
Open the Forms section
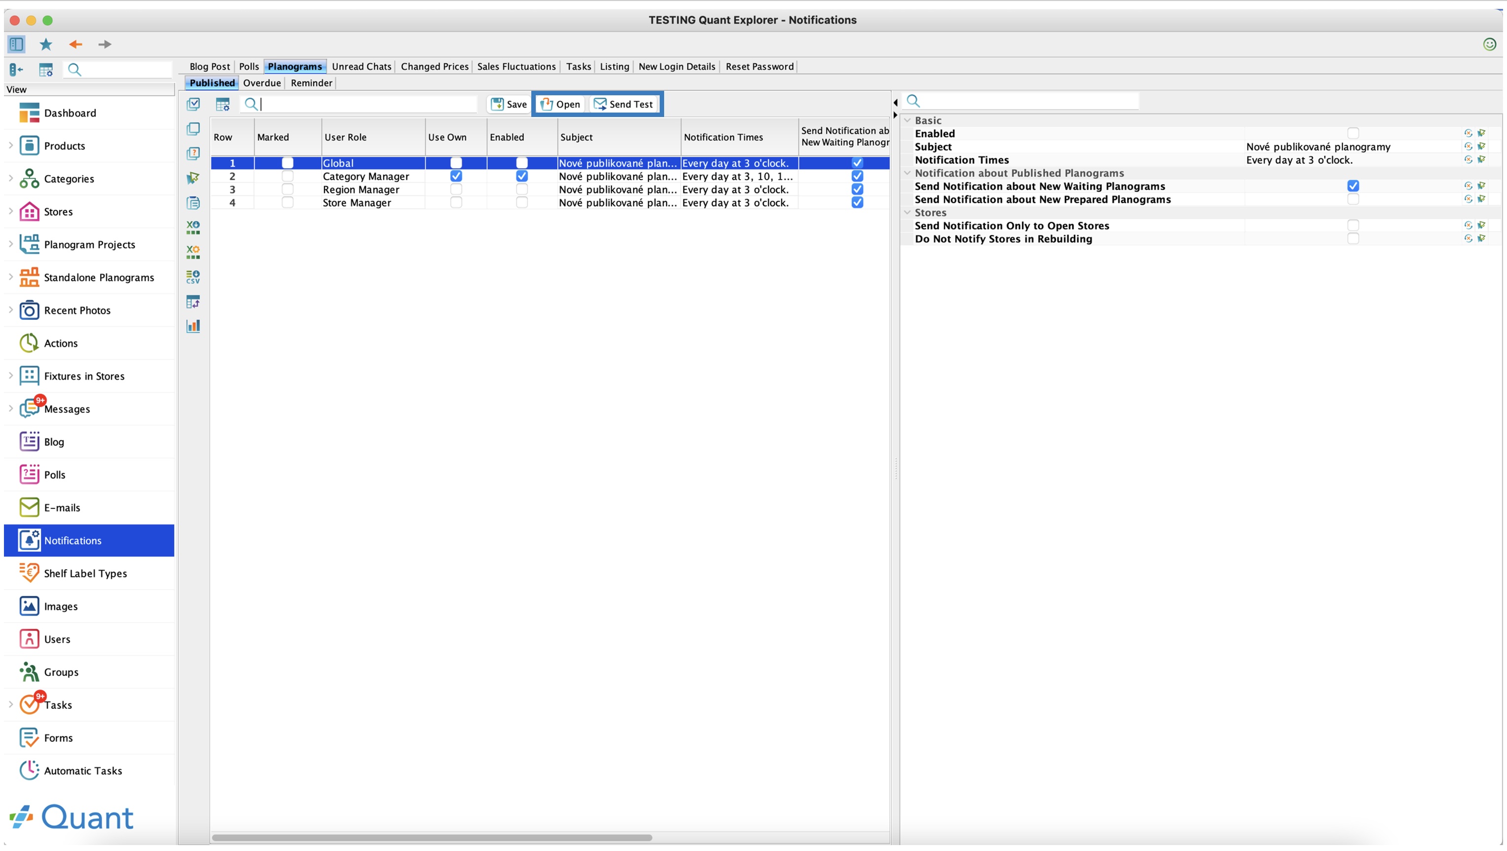point(89,738)
